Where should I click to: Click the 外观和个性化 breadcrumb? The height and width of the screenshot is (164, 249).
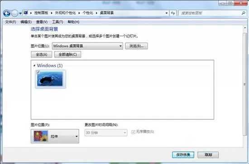tap(65, 13)
